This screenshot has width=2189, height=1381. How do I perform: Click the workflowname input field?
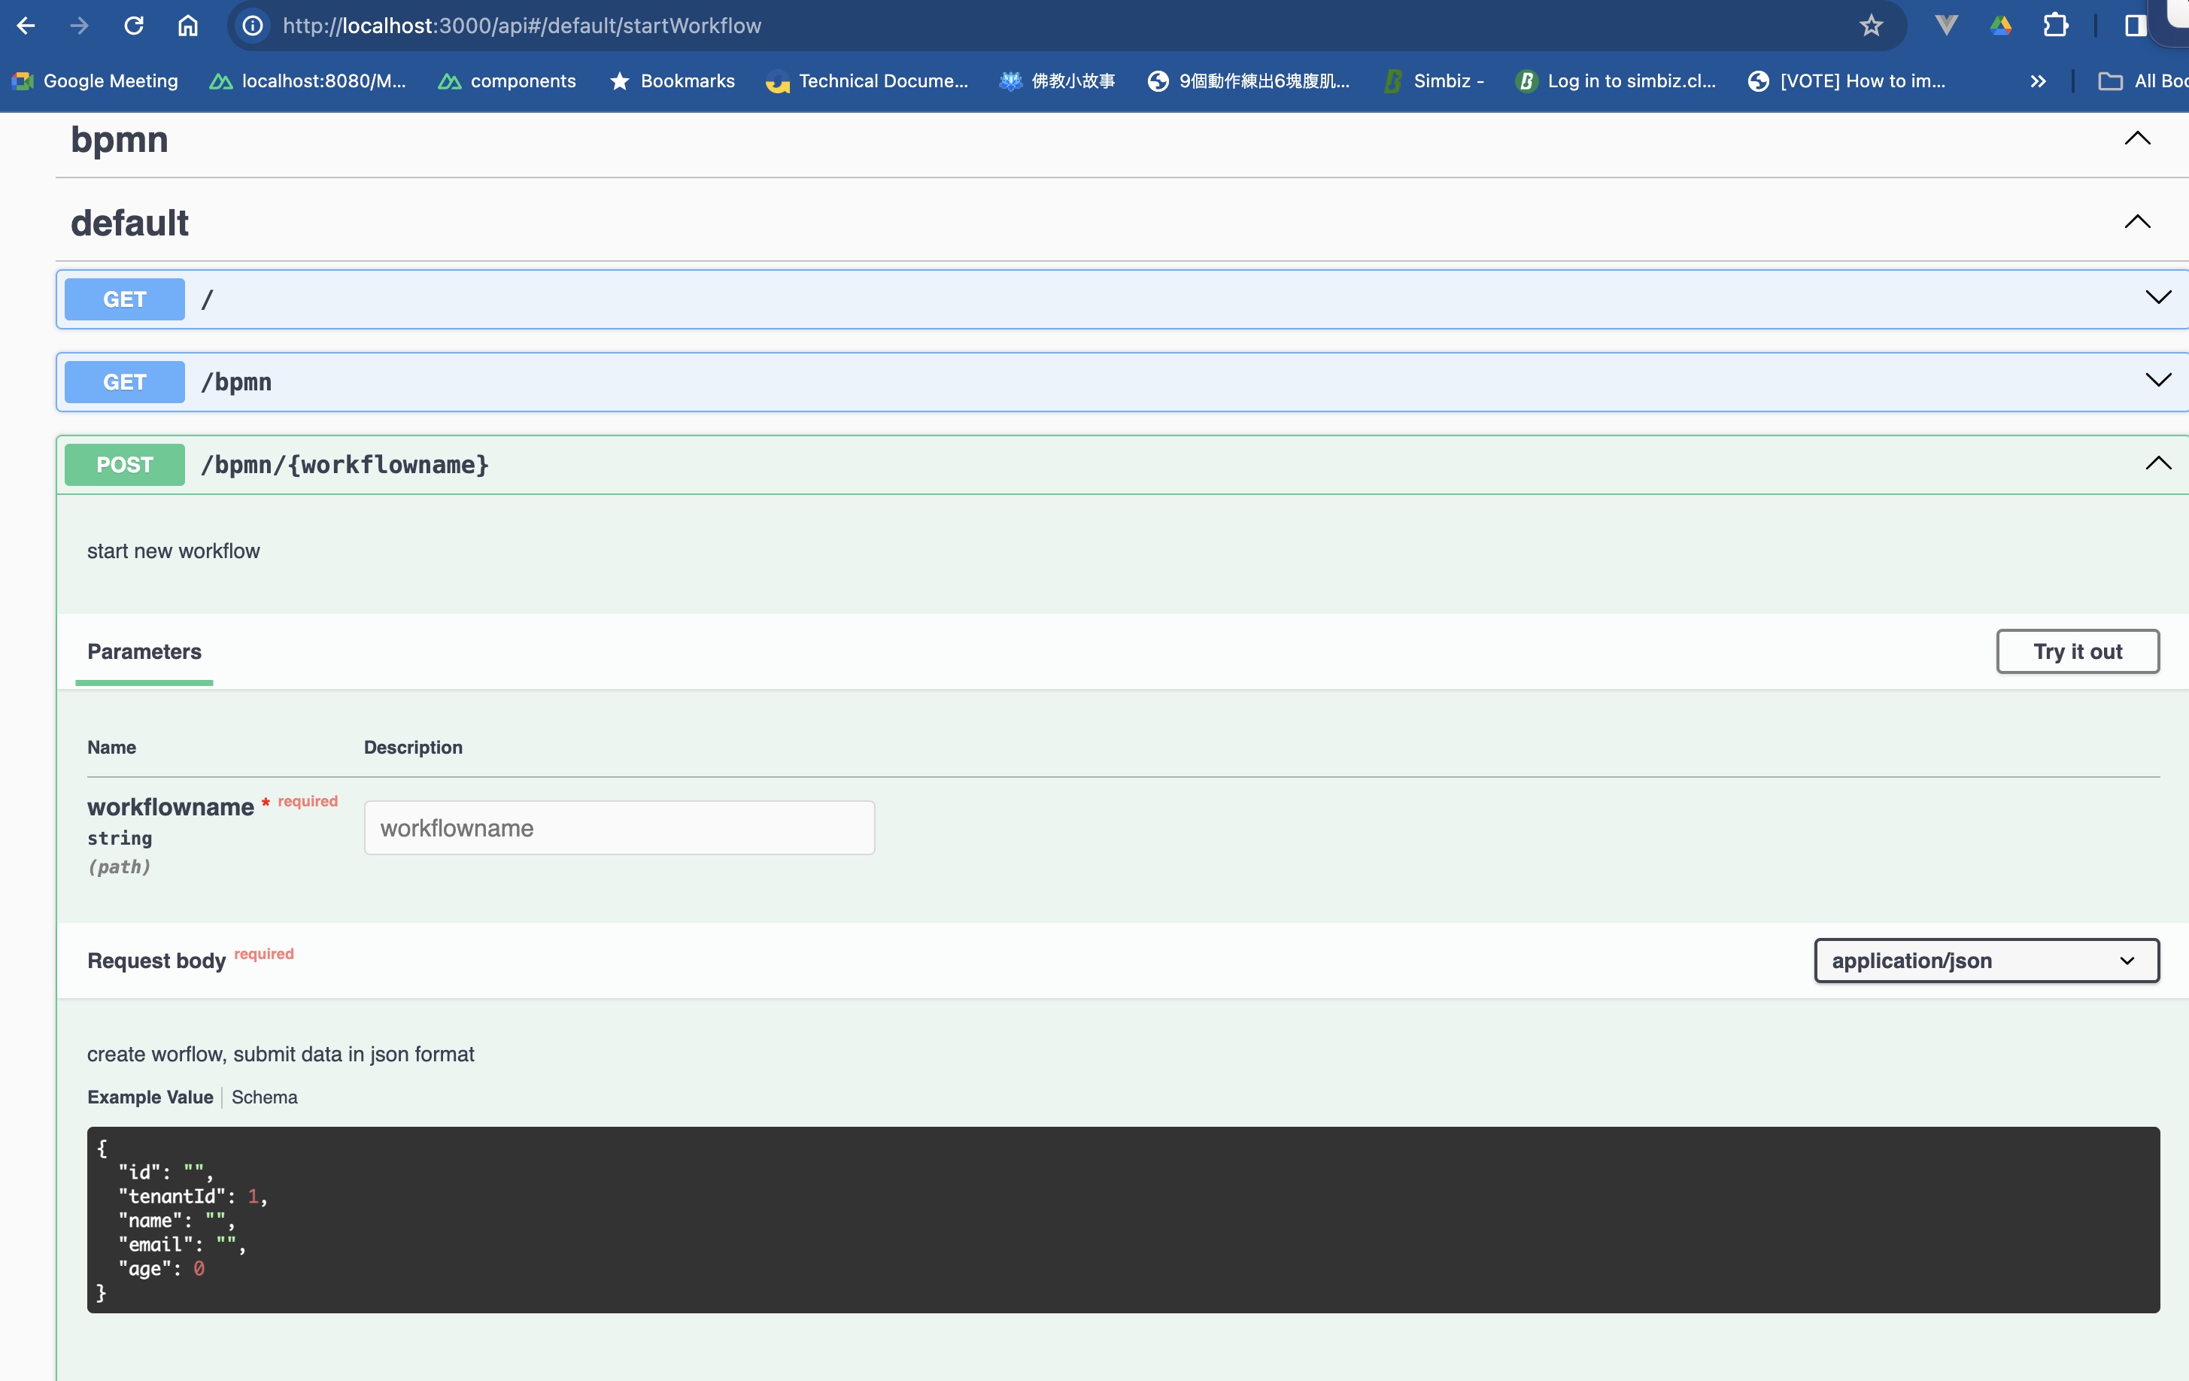tap(619, 827)
